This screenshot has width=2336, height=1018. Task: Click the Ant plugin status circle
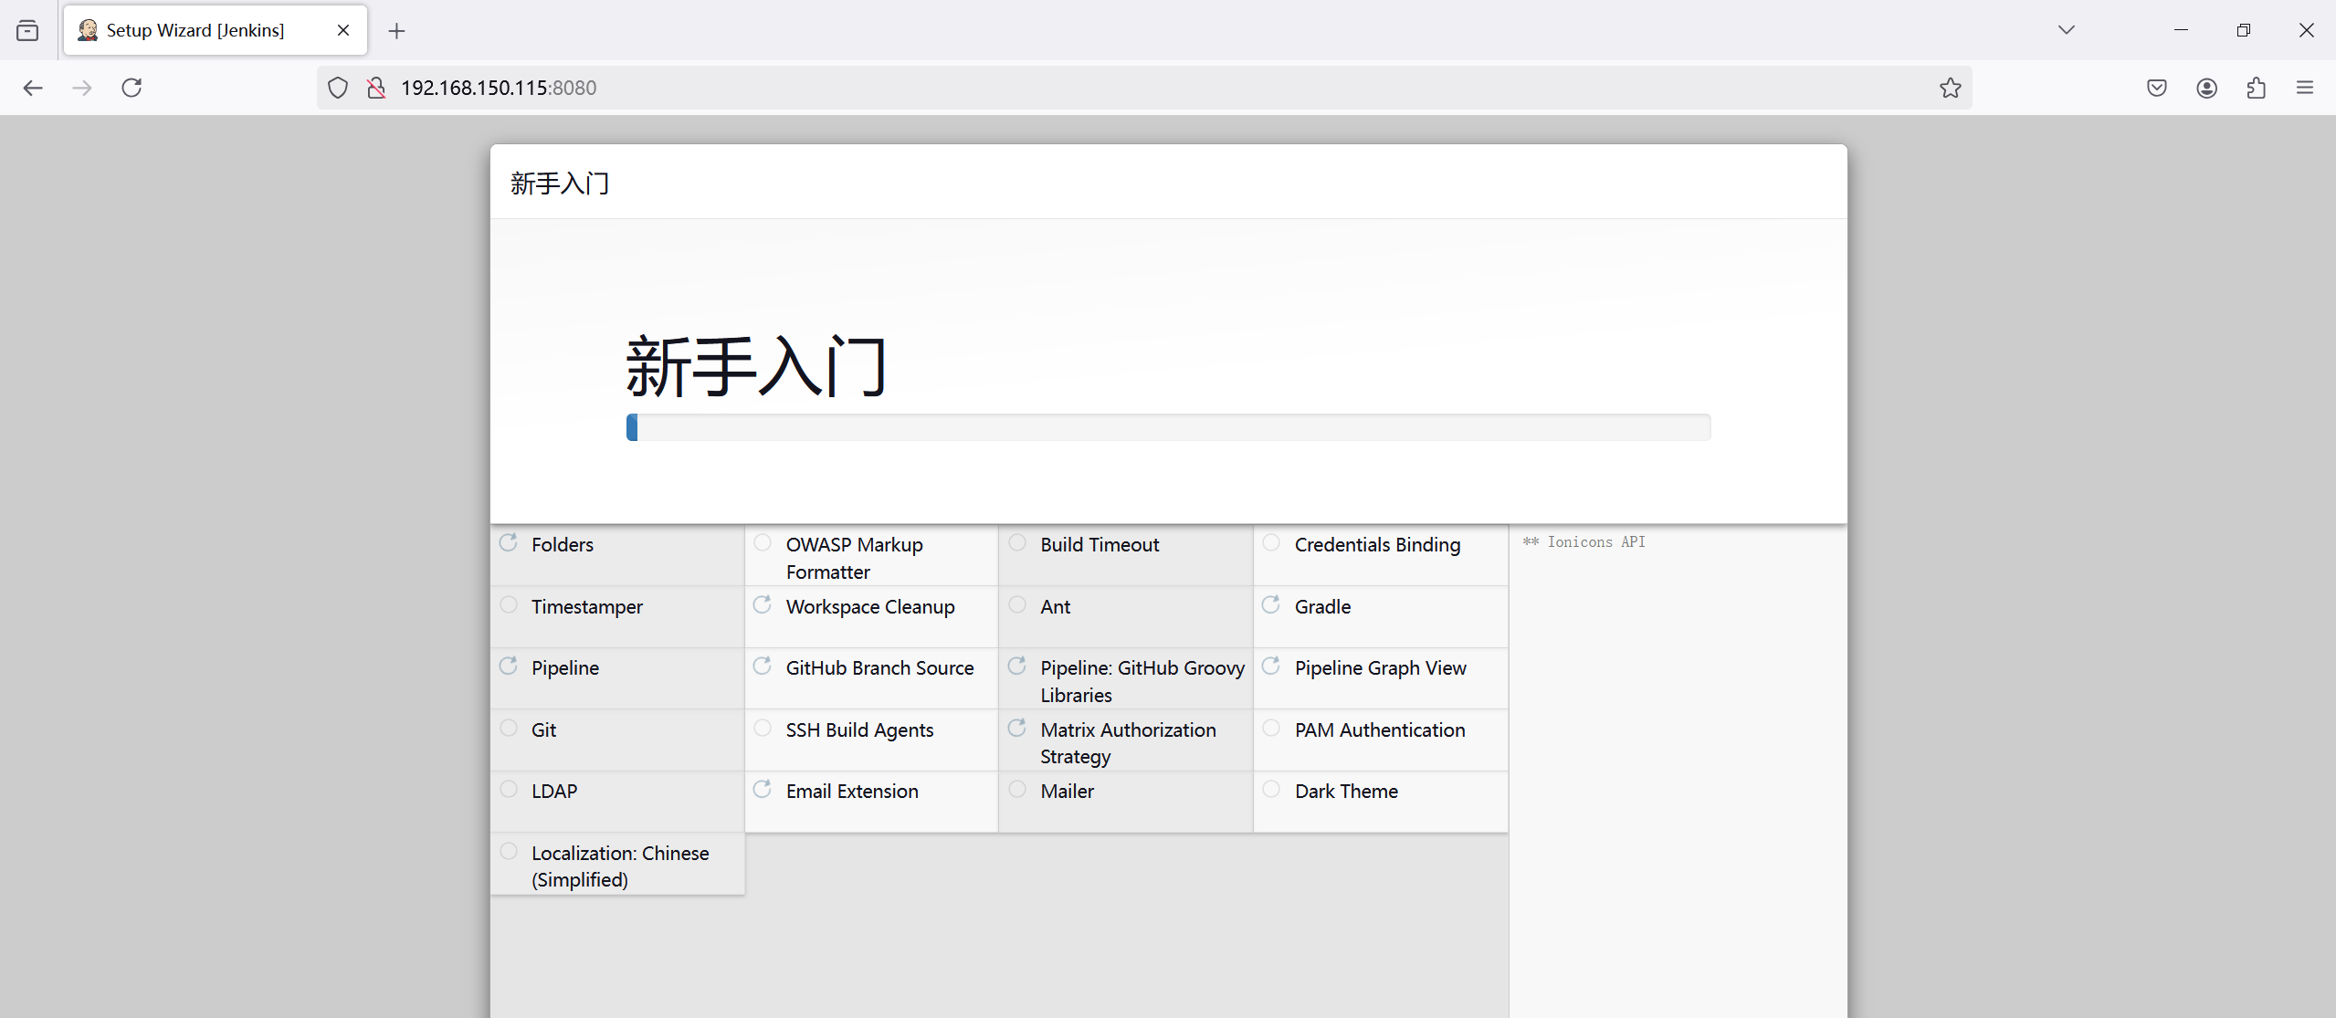coord(1017,604)
